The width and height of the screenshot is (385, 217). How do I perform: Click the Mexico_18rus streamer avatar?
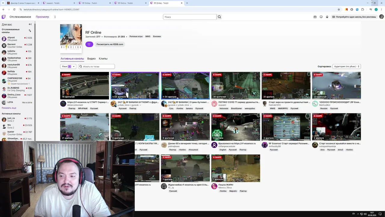click(214, 186)
